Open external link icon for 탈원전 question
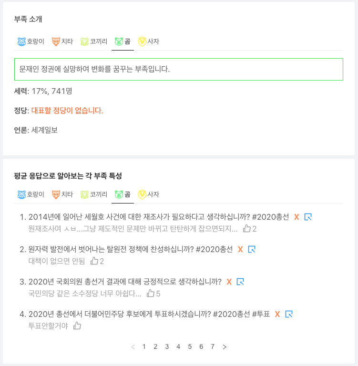 252,249
